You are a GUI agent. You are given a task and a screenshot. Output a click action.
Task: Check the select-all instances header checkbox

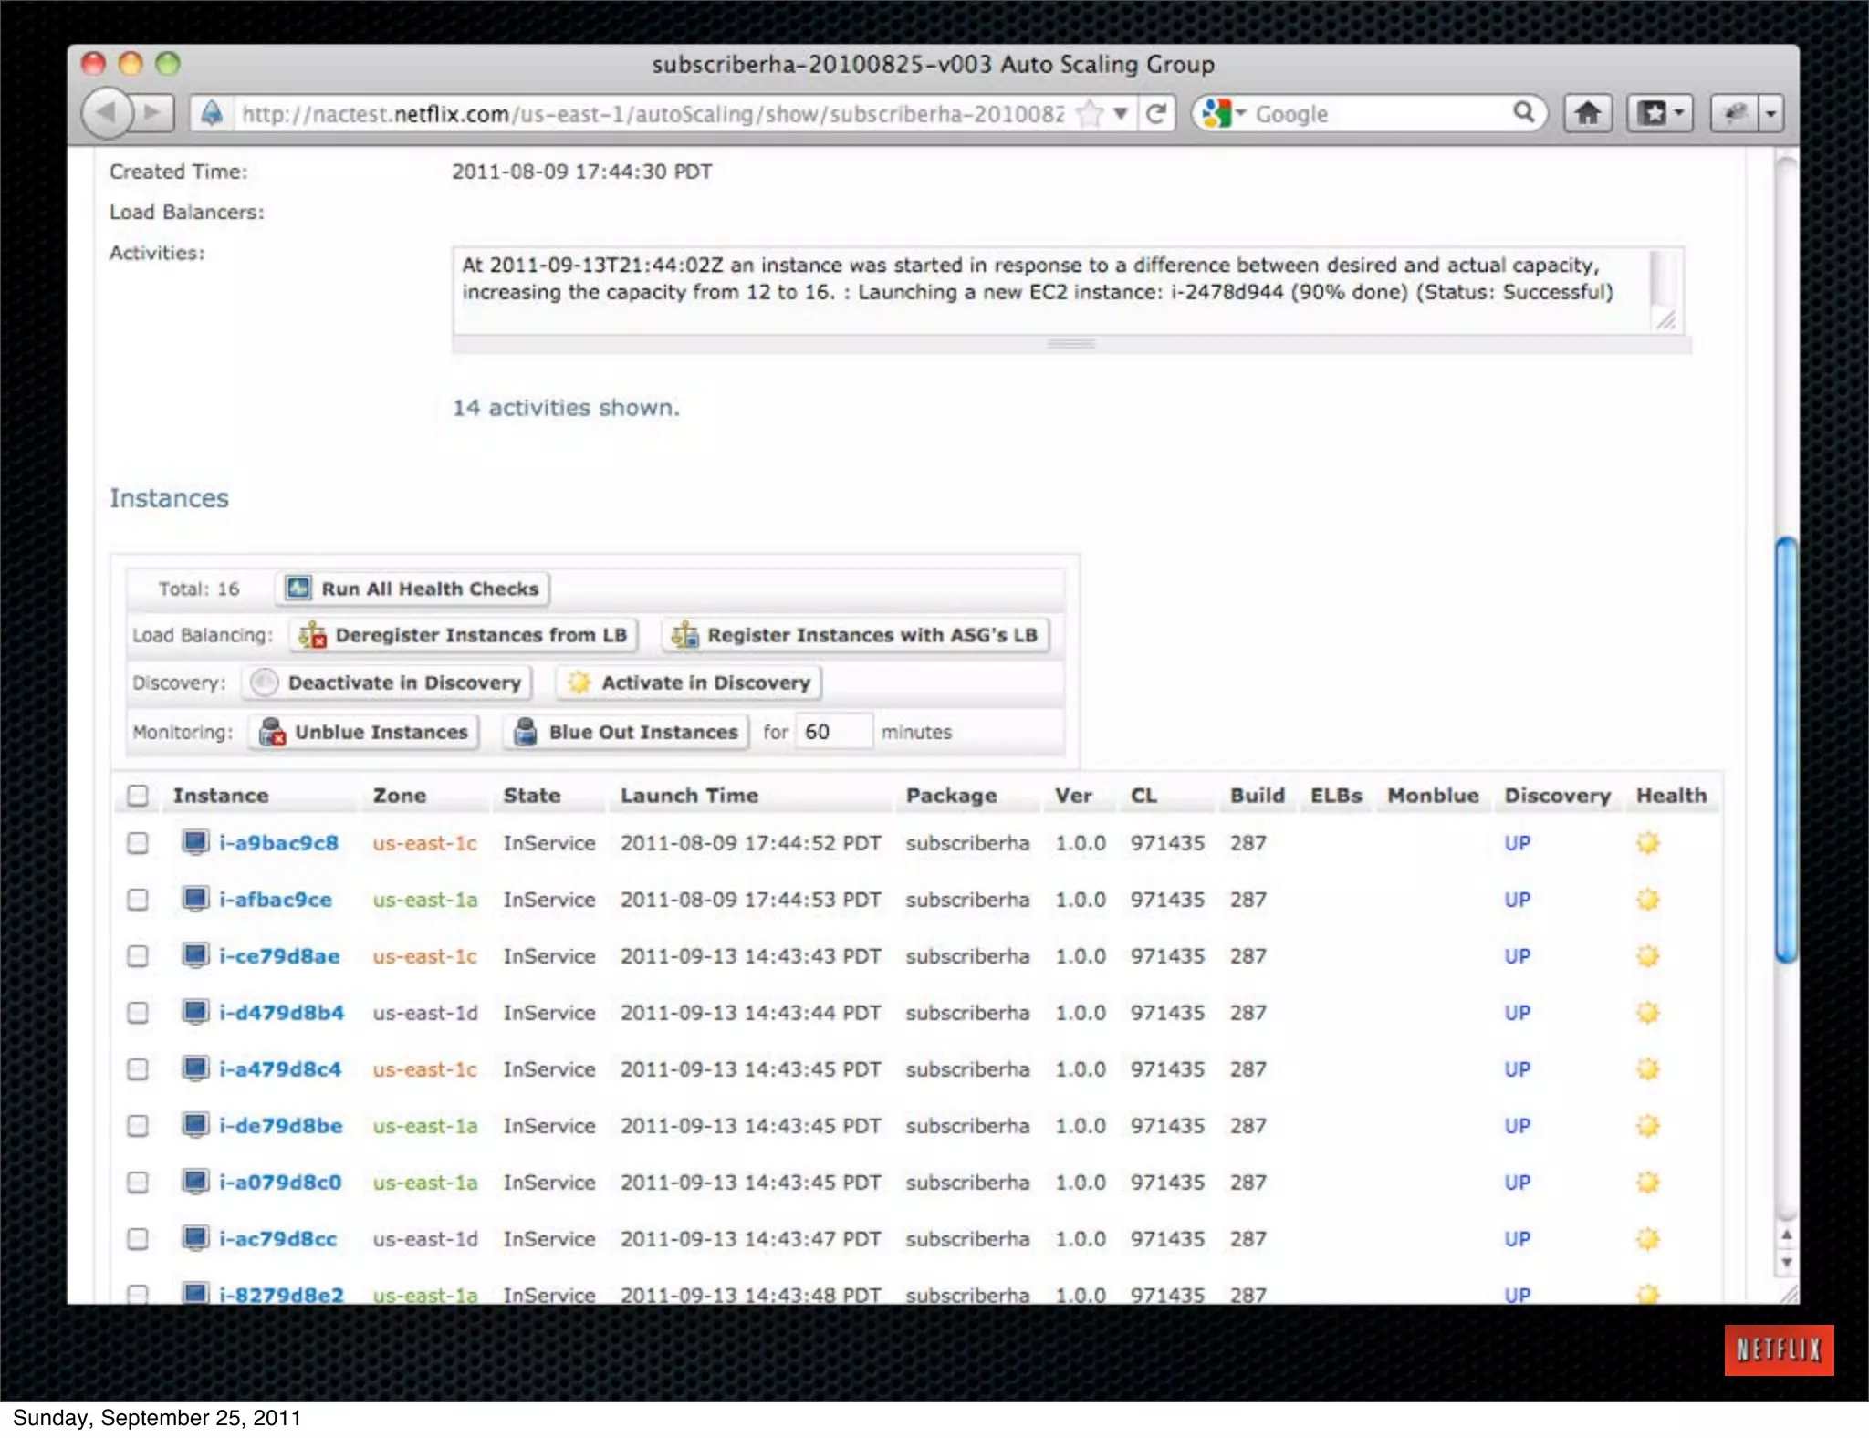138,796
